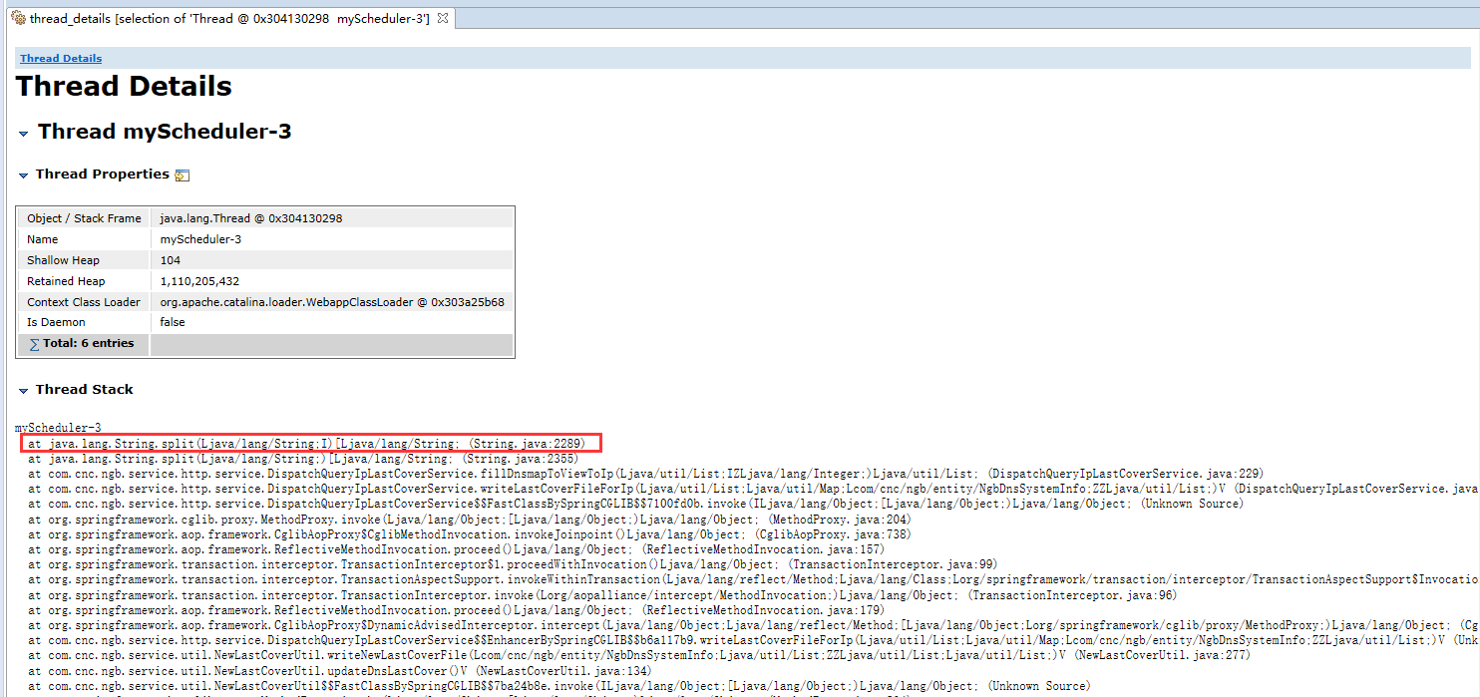Image resolution: width=1480 pixels, height=697 pixels.
Task: Select the fillDnsmapToViewToIp stack frame
Action: point(645,474)
